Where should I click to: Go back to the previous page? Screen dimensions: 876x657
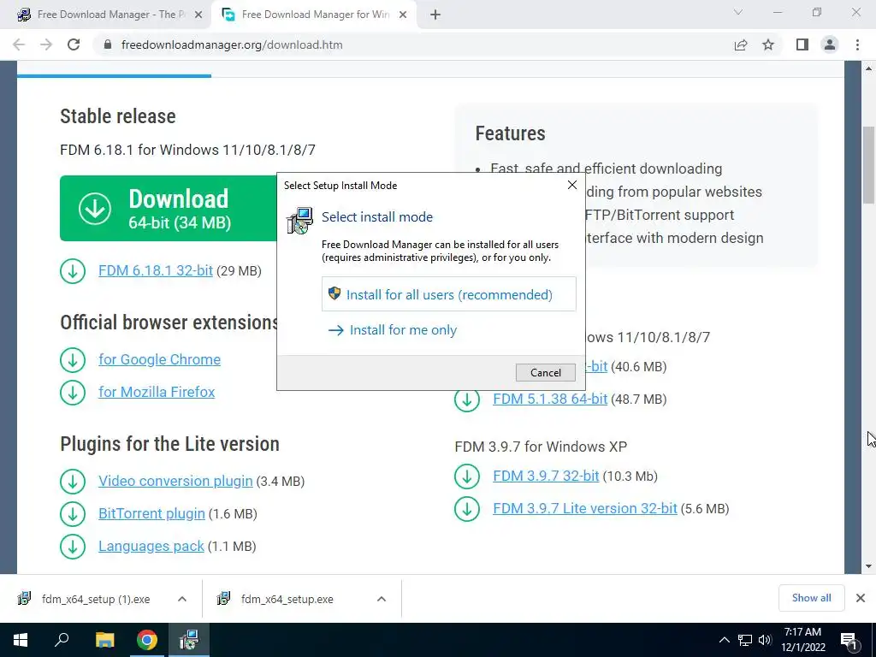tap(19, 44)
